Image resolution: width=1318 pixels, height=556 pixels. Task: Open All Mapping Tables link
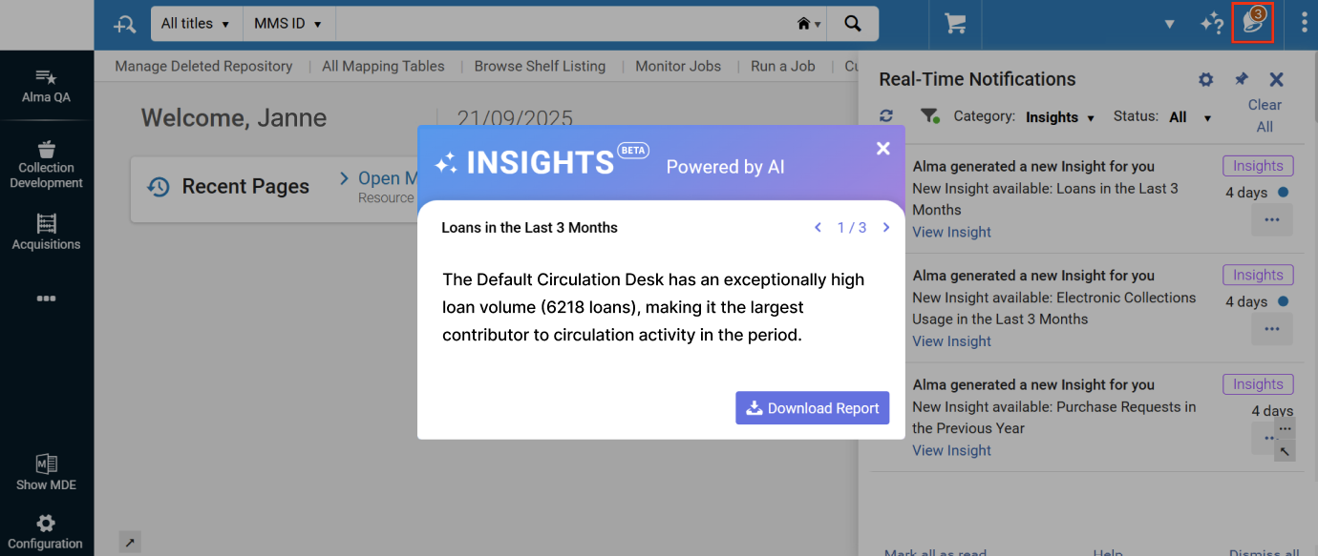pyautogui.click(x=383, y=66)
